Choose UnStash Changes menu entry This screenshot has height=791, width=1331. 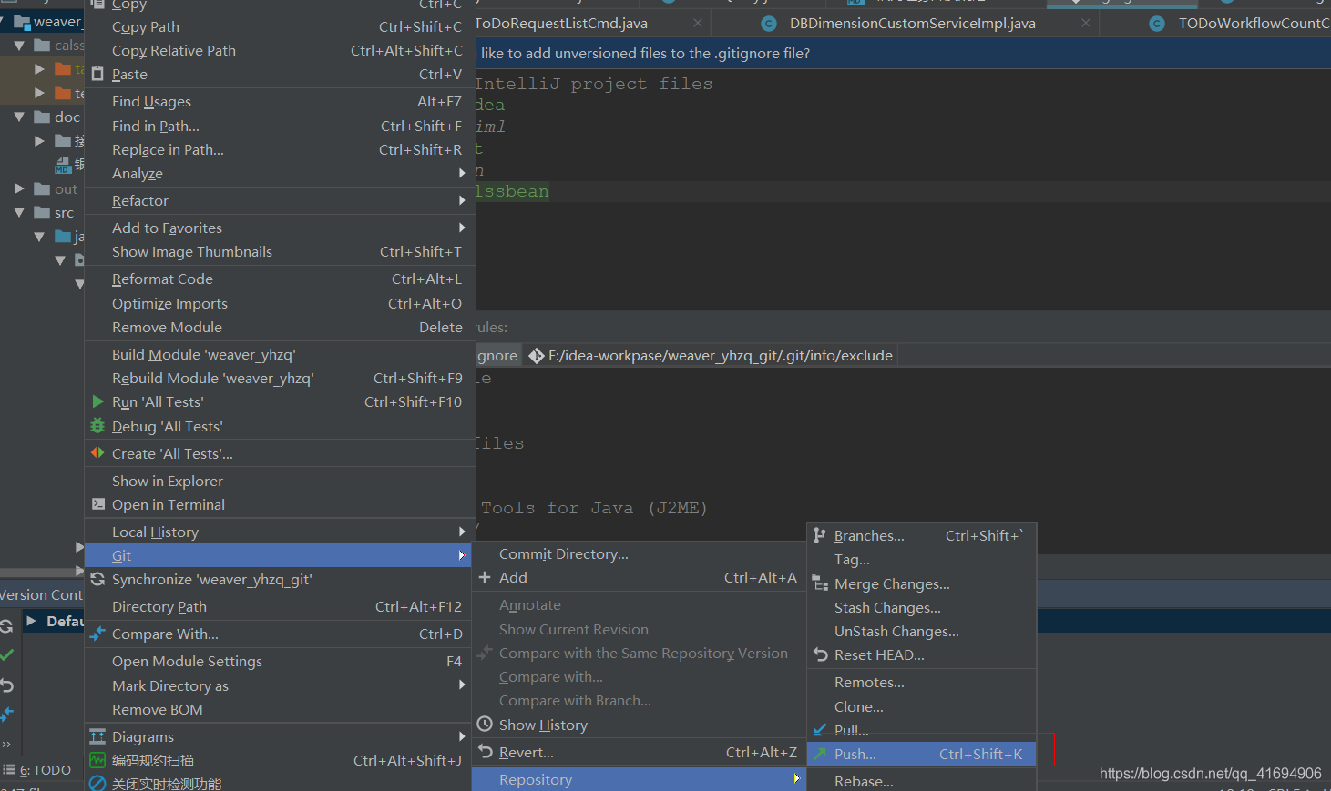point(922,631)
